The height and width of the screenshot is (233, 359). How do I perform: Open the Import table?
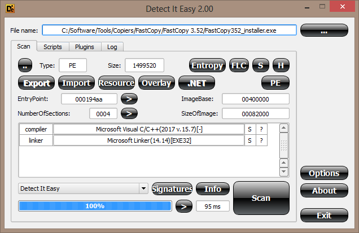coord(76,83)
